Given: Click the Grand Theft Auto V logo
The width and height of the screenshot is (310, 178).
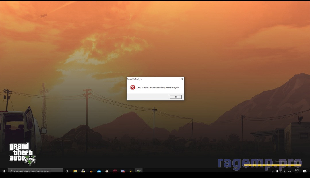Looking at the screenshot, I should tap(22, 154).
